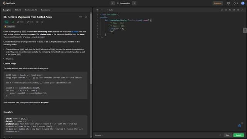Viewport: 247px width, 139px height.
Task: Reset code to default icon
Action: (230, 10)
